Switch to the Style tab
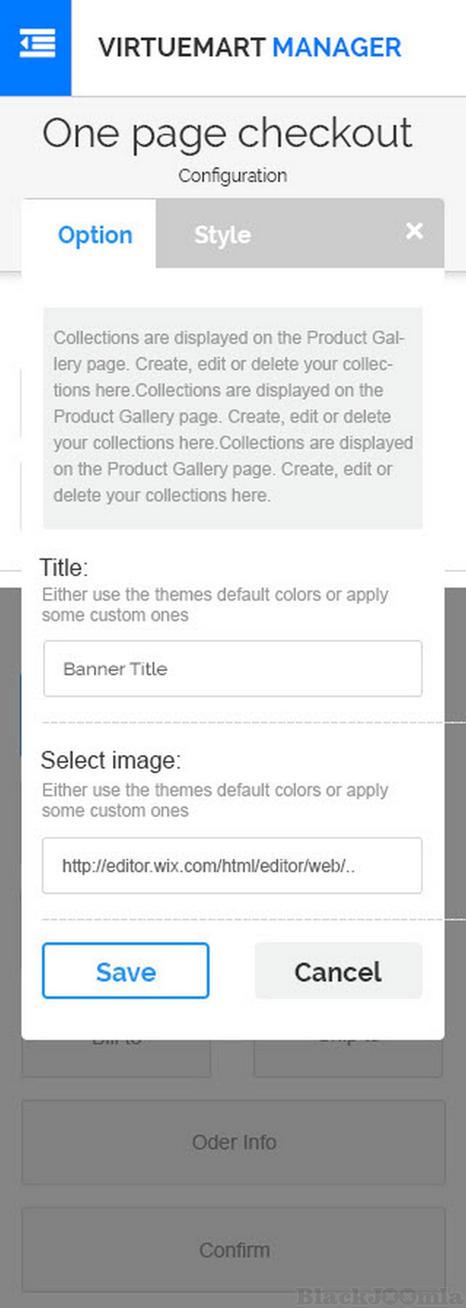Viewport: 466px width, 1308px height. pos(223,235)
